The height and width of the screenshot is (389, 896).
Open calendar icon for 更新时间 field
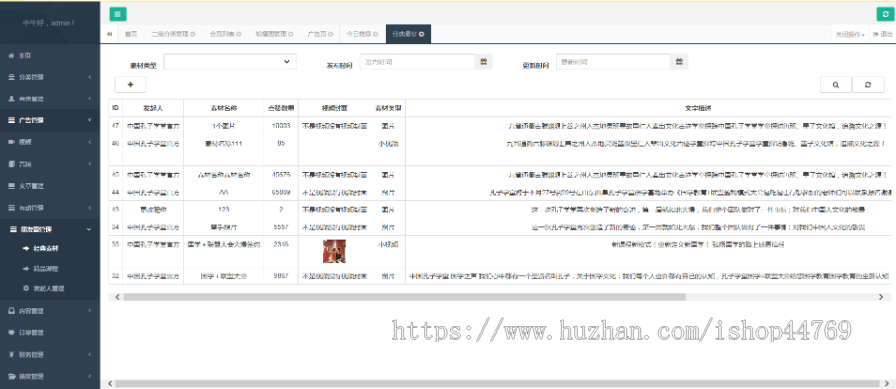pyautogui.click(x=679, y=61)
